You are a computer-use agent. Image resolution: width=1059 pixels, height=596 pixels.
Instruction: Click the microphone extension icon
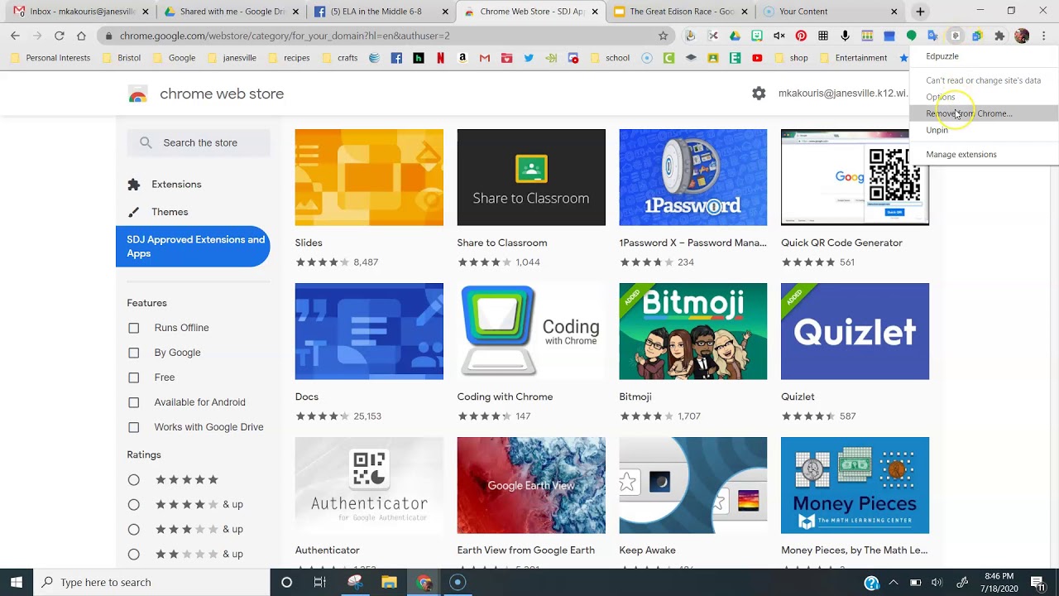click(845, 36)
